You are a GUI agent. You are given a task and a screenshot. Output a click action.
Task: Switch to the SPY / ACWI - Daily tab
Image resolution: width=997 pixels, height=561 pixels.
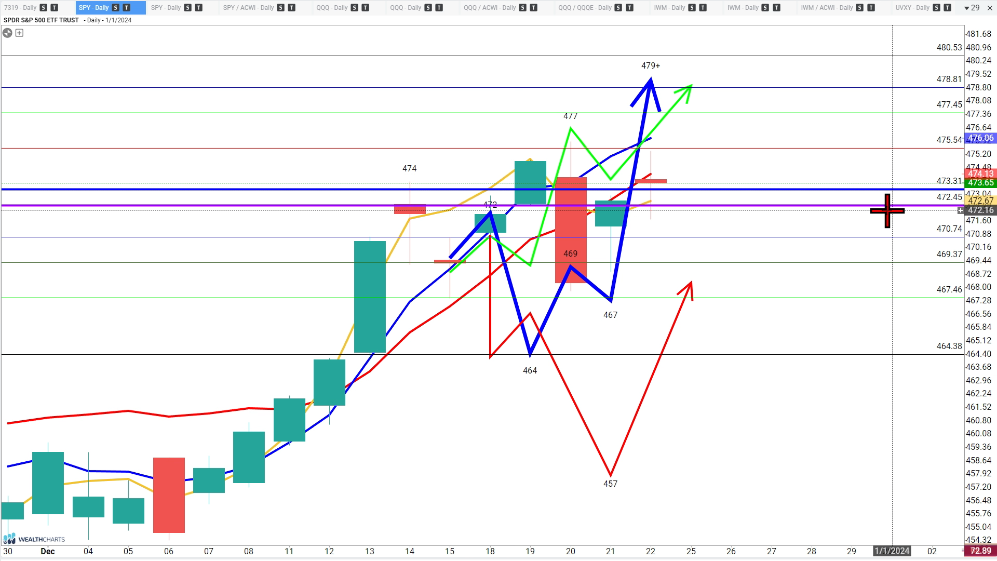click(x=249, y=8)
